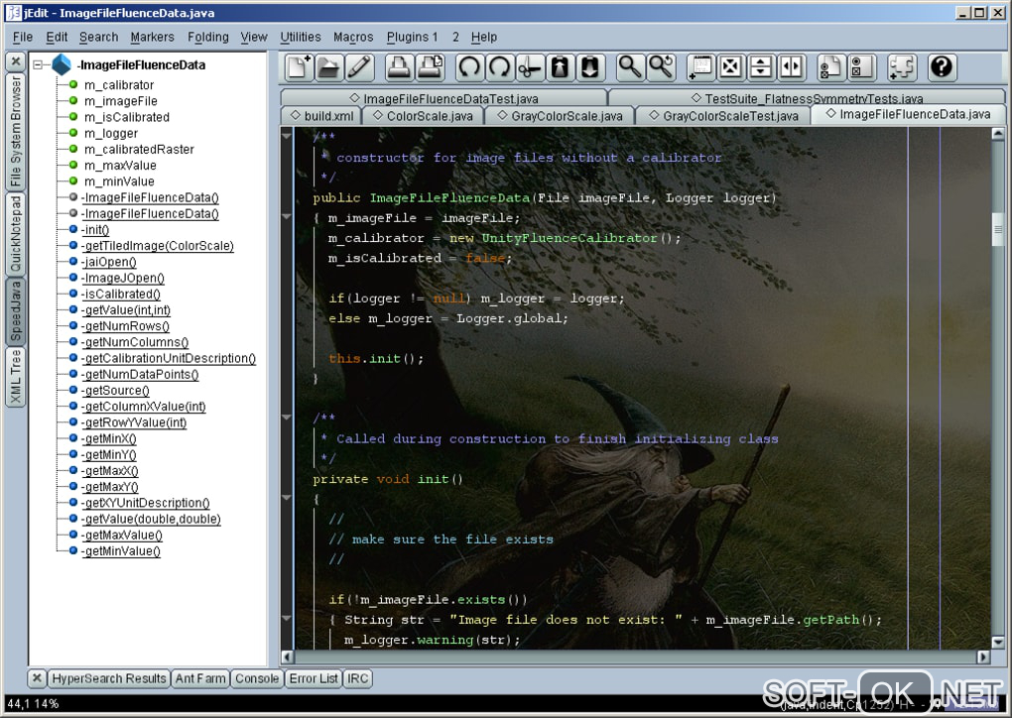Click the Cut scissors icon
This screenshot has height=718, width=1012.
pyautogui.click(x=530, y=67)
